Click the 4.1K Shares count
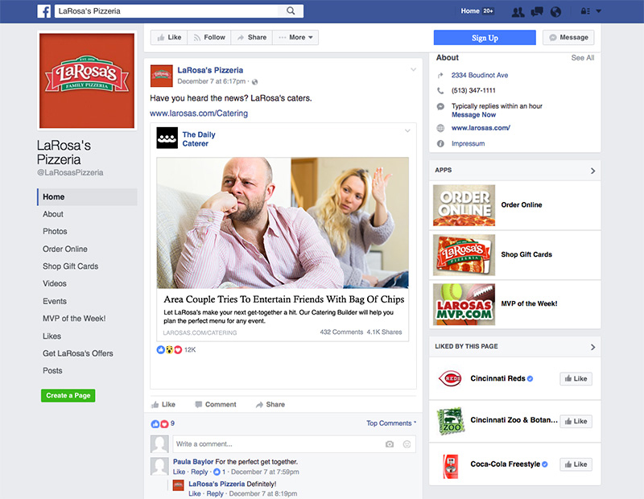 point(385,332)
